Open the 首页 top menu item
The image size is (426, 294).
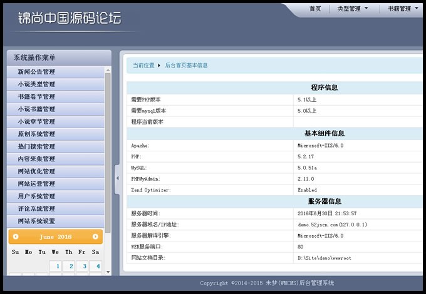pos(315,9)
